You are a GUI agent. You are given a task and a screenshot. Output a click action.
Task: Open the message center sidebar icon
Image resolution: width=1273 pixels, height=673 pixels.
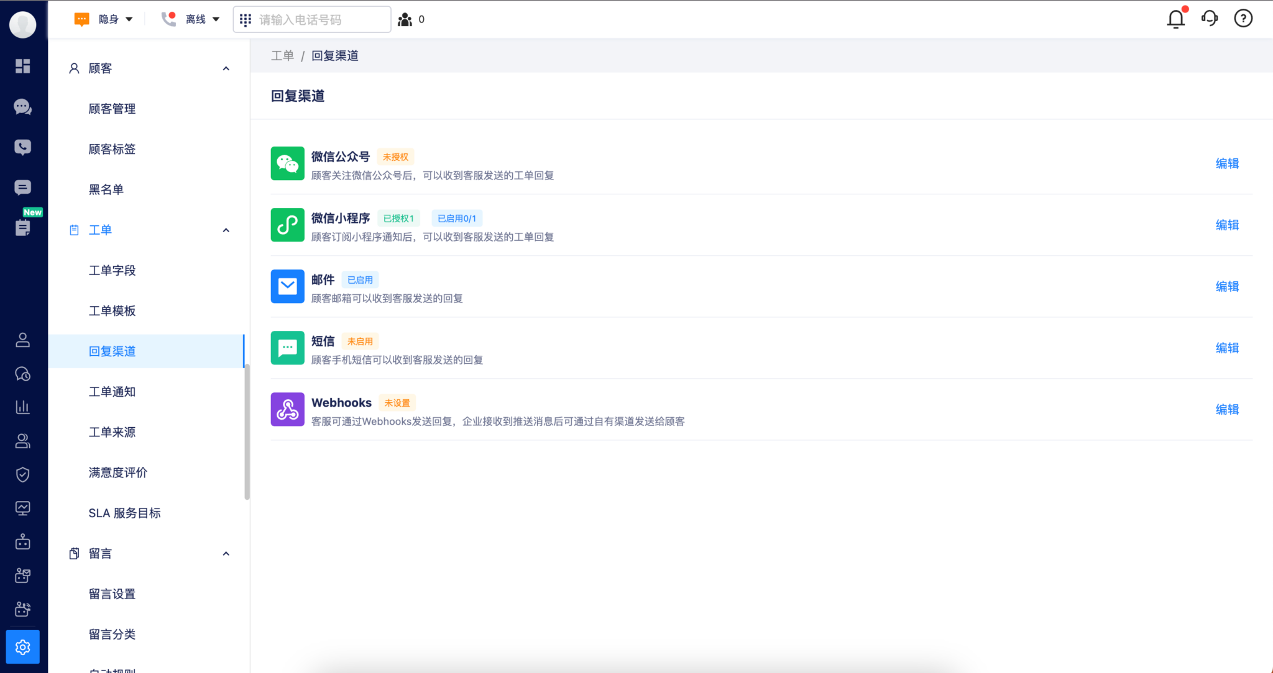pyautogui.click(x=23, y=187)
